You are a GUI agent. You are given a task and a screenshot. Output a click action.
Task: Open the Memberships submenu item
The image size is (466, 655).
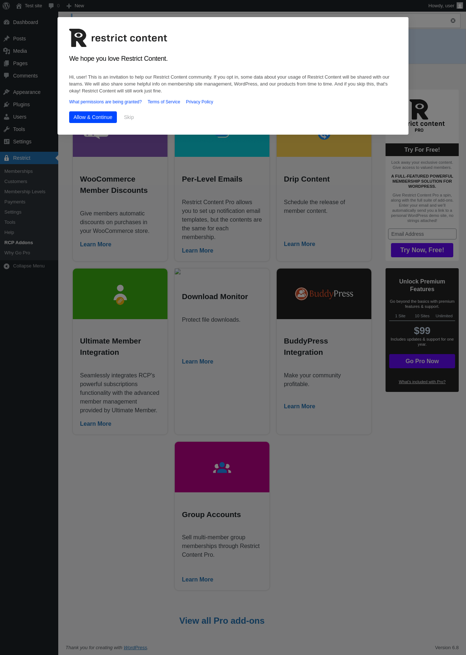pyautogui.click(x=19, y=171)
